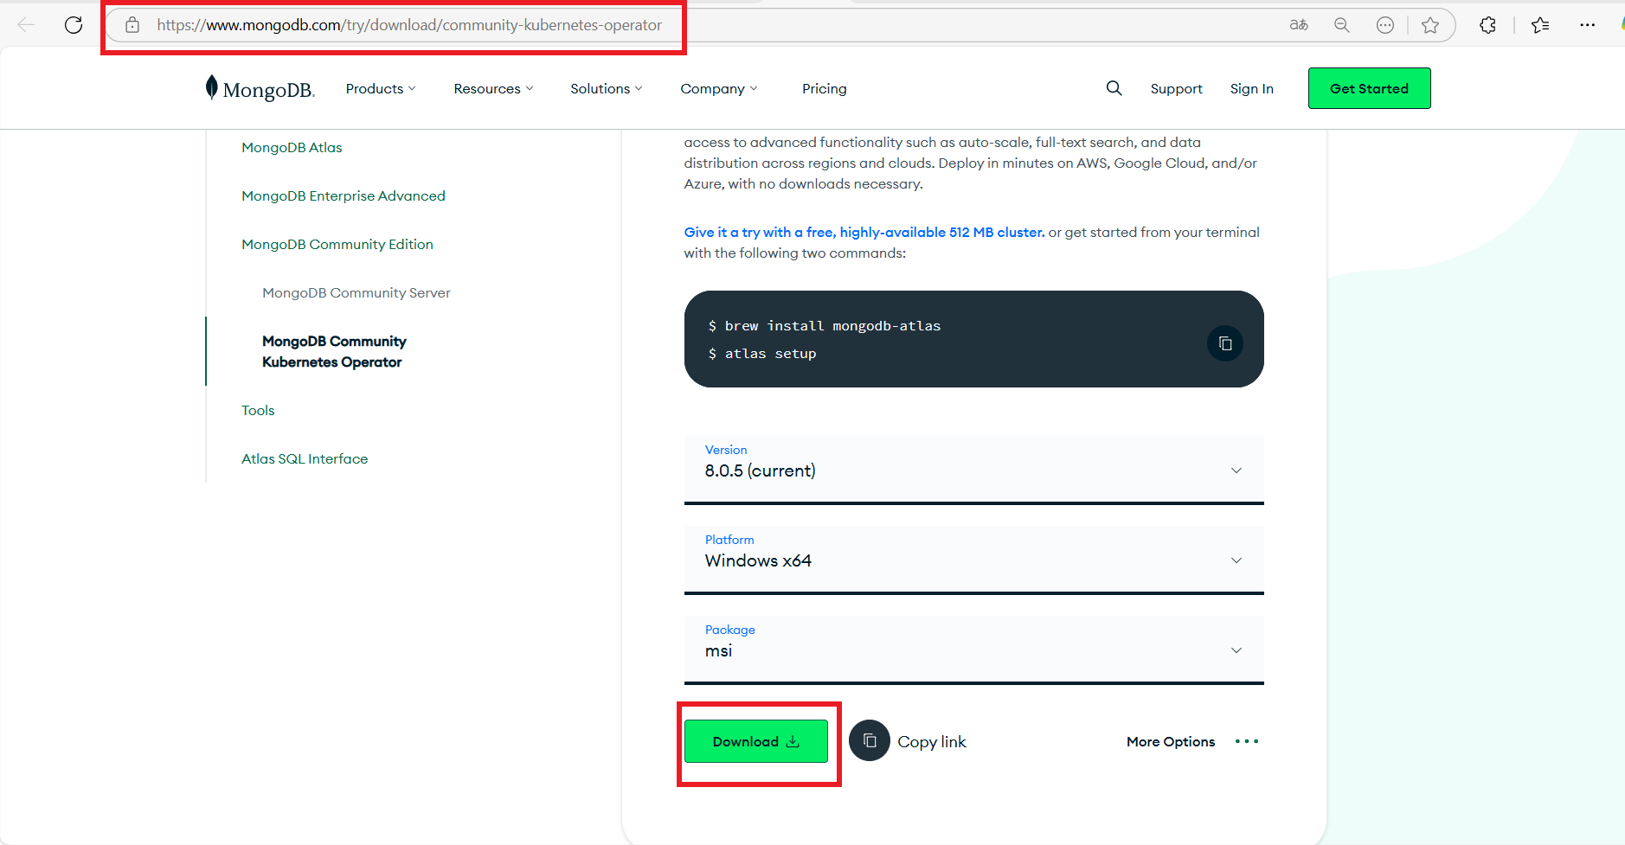Click the MongoDB leaf logo
This screenshot has height=845, width=1625.
click(212, 87)
